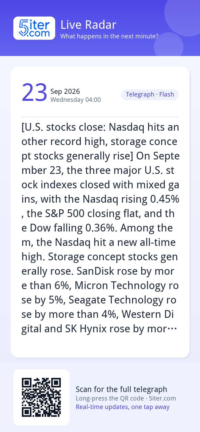Expand the truncated text at the ellipsis

tap(172, 329)
